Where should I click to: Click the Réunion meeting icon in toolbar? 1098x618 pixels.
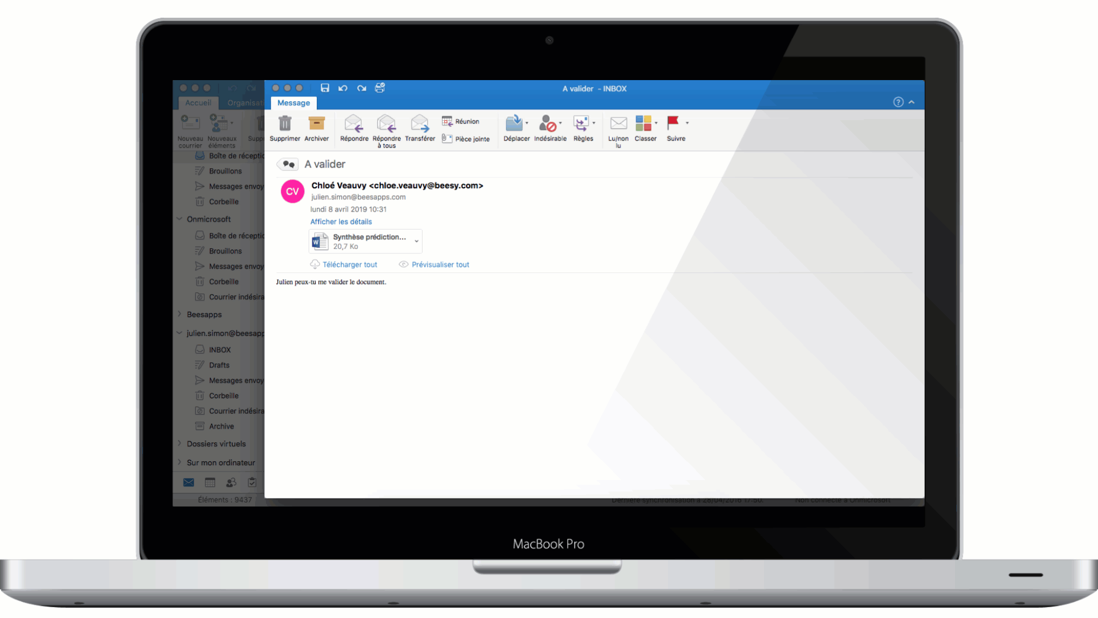coord(461,121)
